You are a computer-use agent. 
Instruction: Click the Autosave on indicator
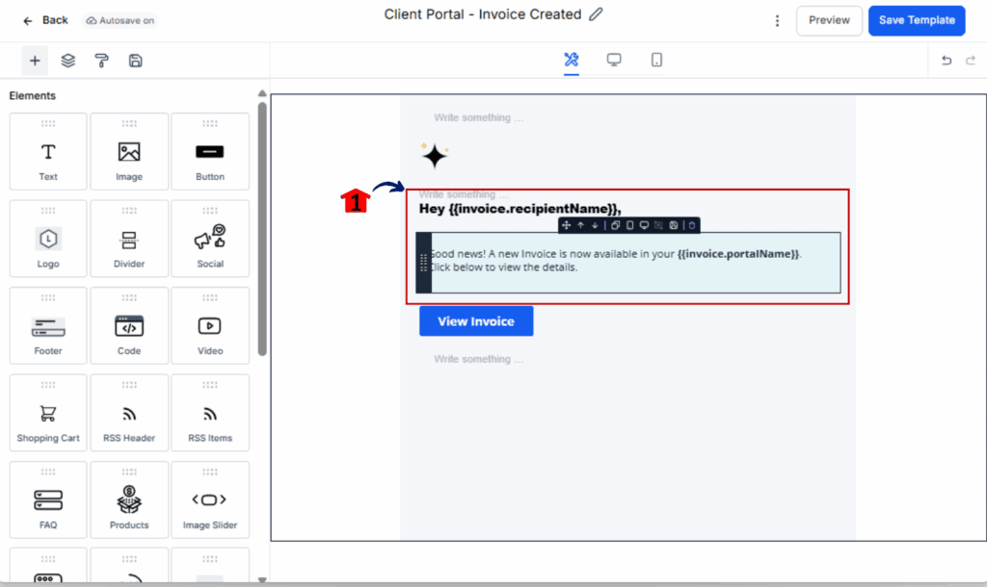coord(120,21)
